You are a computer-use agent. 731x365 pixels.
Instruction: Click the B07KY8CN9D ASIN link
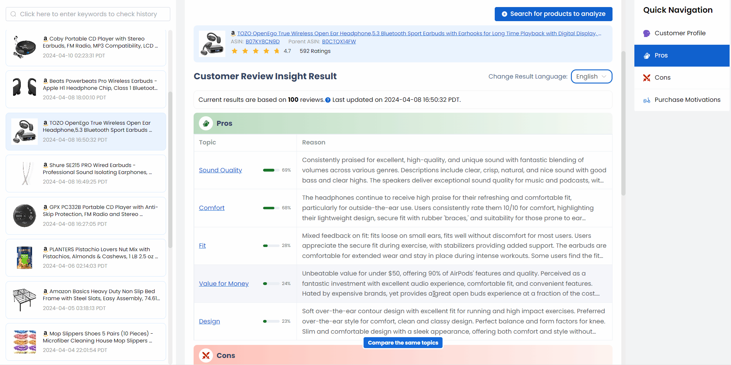[262, 42]
